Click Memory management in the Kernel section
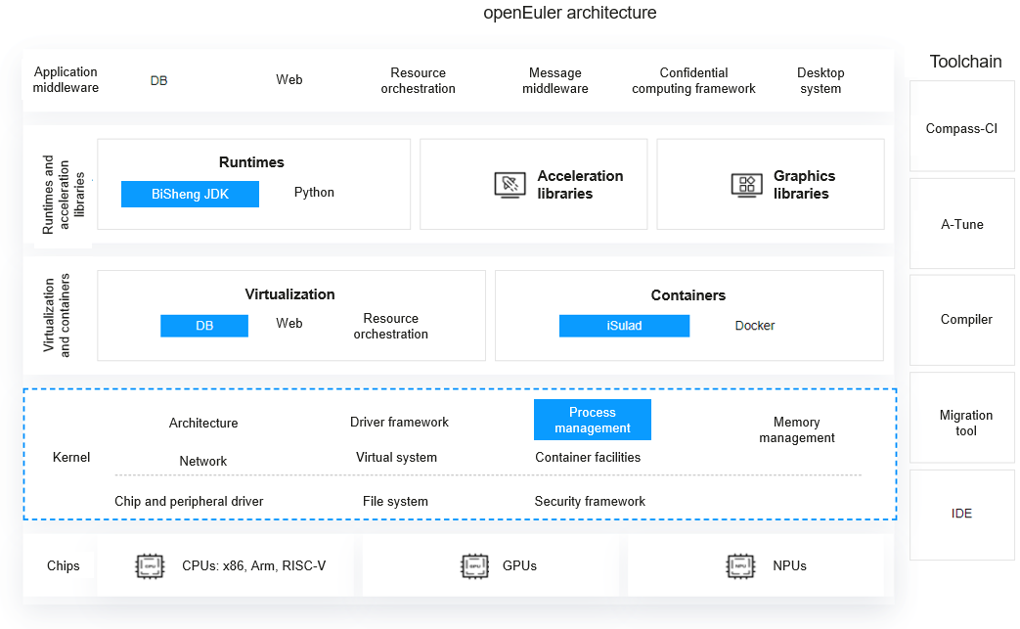The image size is (1020, 629). pyautogui.click(x=797, y=430)
